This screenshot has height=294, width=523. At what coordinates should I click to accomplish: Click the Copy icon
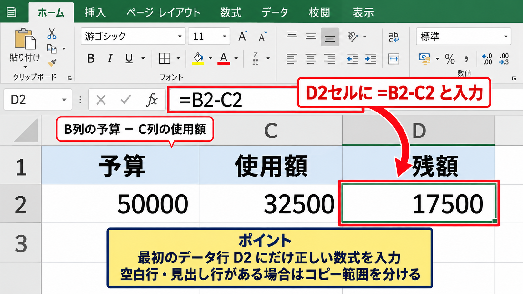[52, 49]
